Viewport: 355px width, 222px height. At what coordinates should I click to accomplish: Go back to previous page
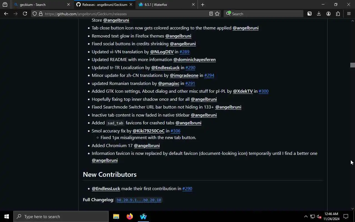(6, 14)
